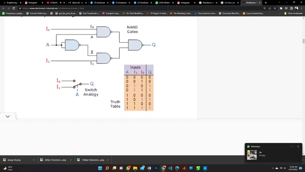Open the '15 Plugins To Auto...' bookmark

coord(157,13)
